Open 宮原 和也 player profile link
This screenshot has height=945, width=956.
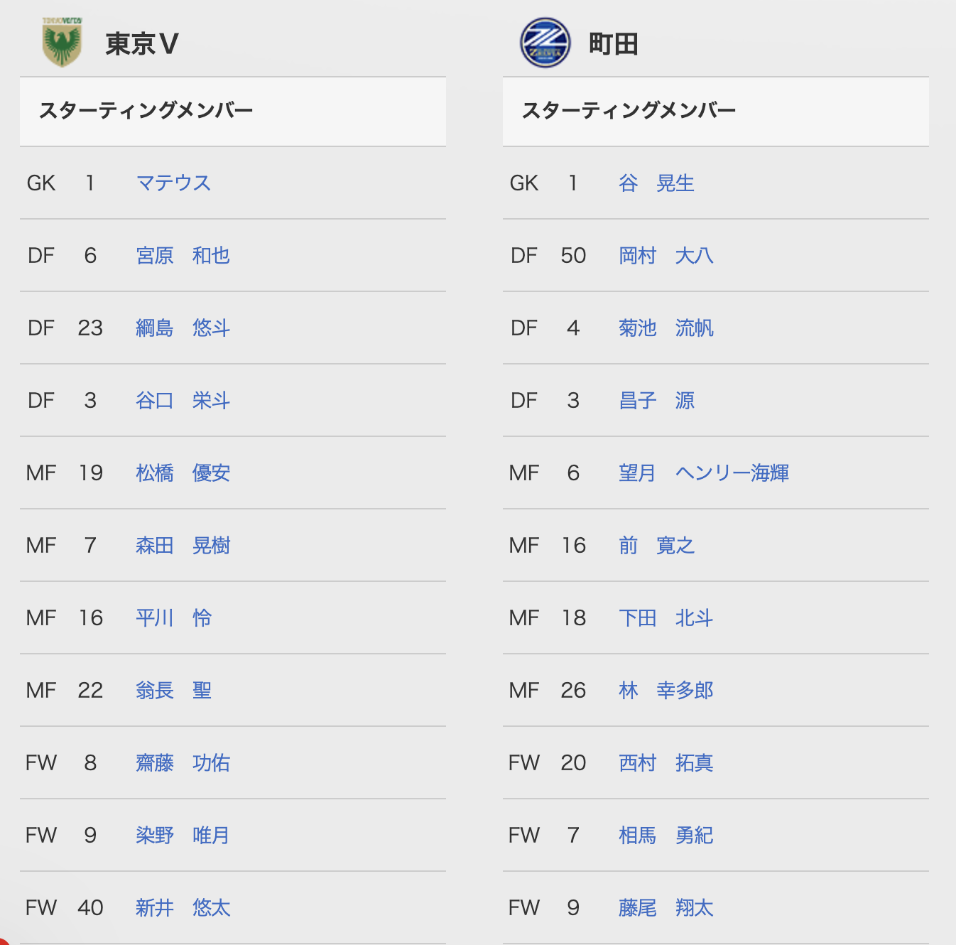tap(183, 255)
